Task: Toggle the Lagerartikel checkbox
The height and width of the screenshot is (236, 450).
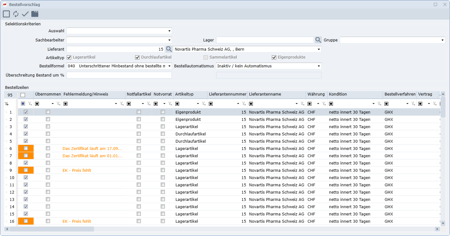Action: (69, 57)
